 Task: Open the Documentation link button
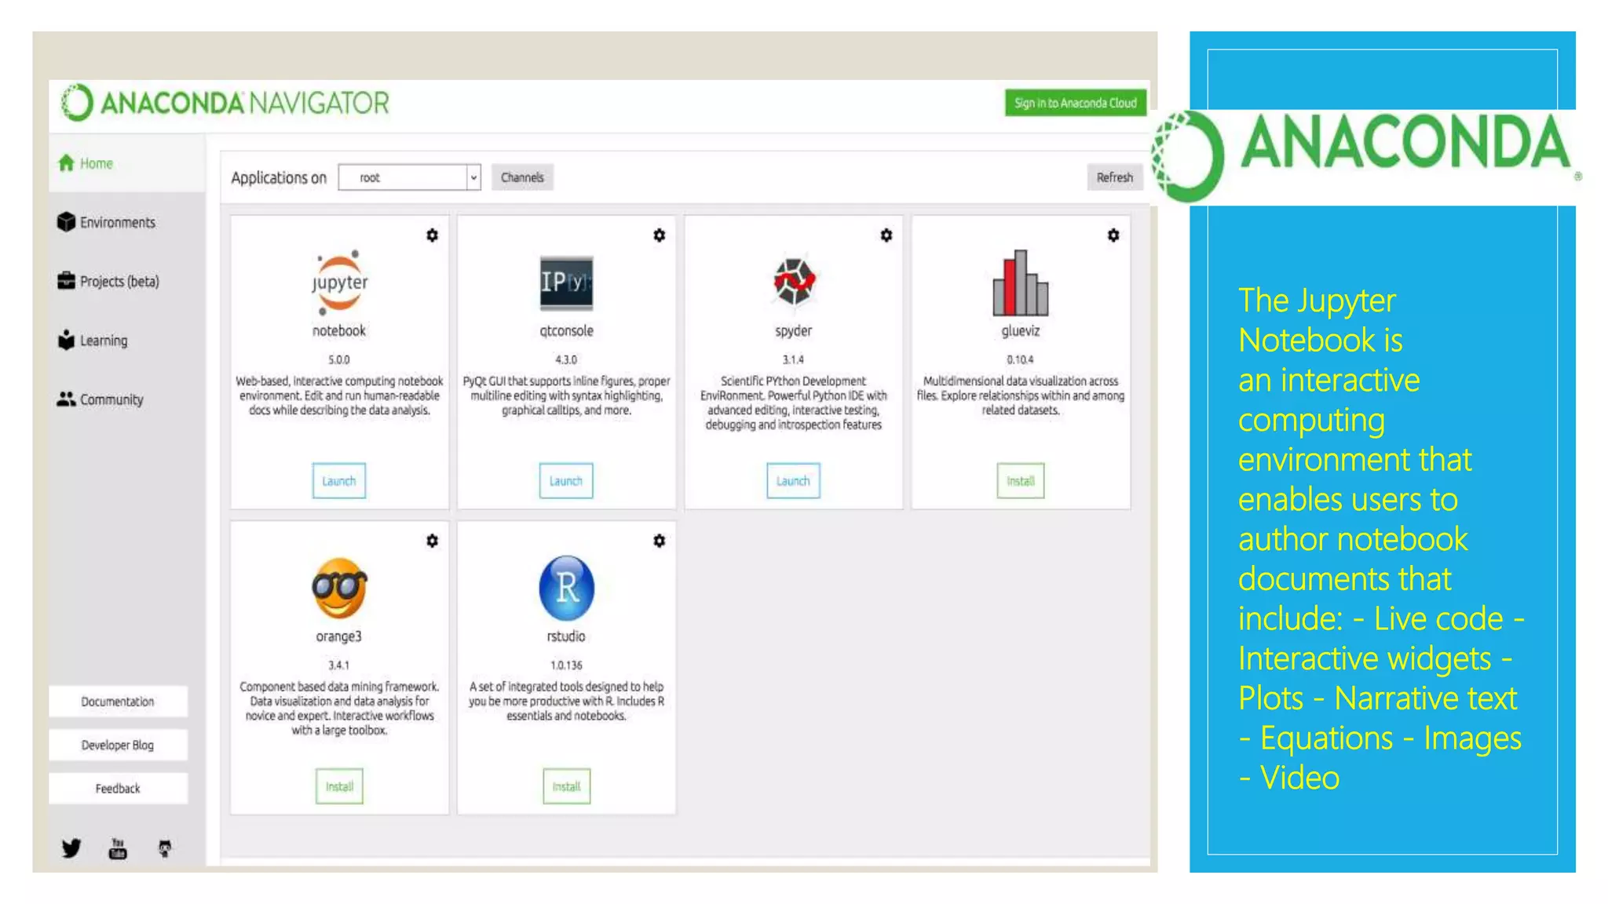click(x=118, y=702)
